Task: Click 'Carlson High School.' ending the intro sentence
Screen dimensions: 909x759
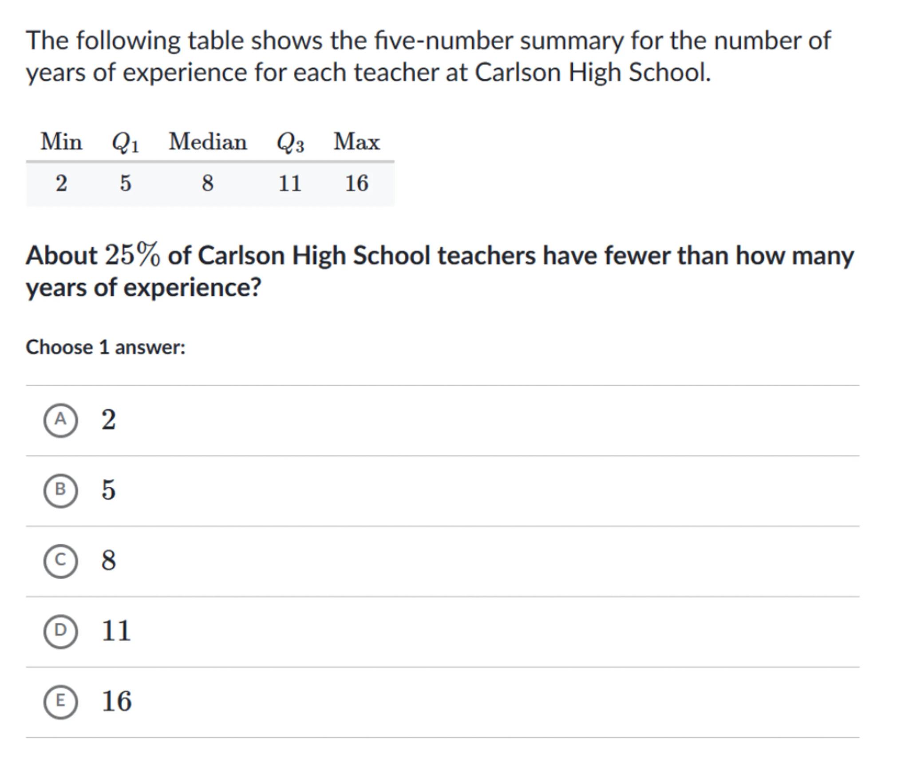Action: coord(593,72)
